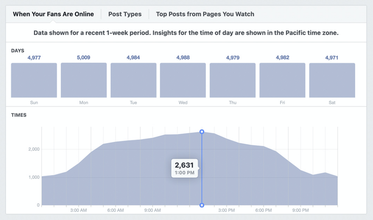Switch to the Post Types tab
This screenshot has width=373, height=220.
(125, 14)
